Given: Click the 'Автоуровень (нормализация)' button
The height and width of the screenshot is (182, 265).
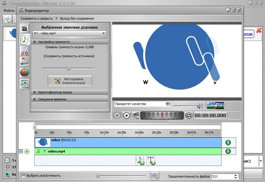Looking at the screenshot, I should tap(70, 80).
